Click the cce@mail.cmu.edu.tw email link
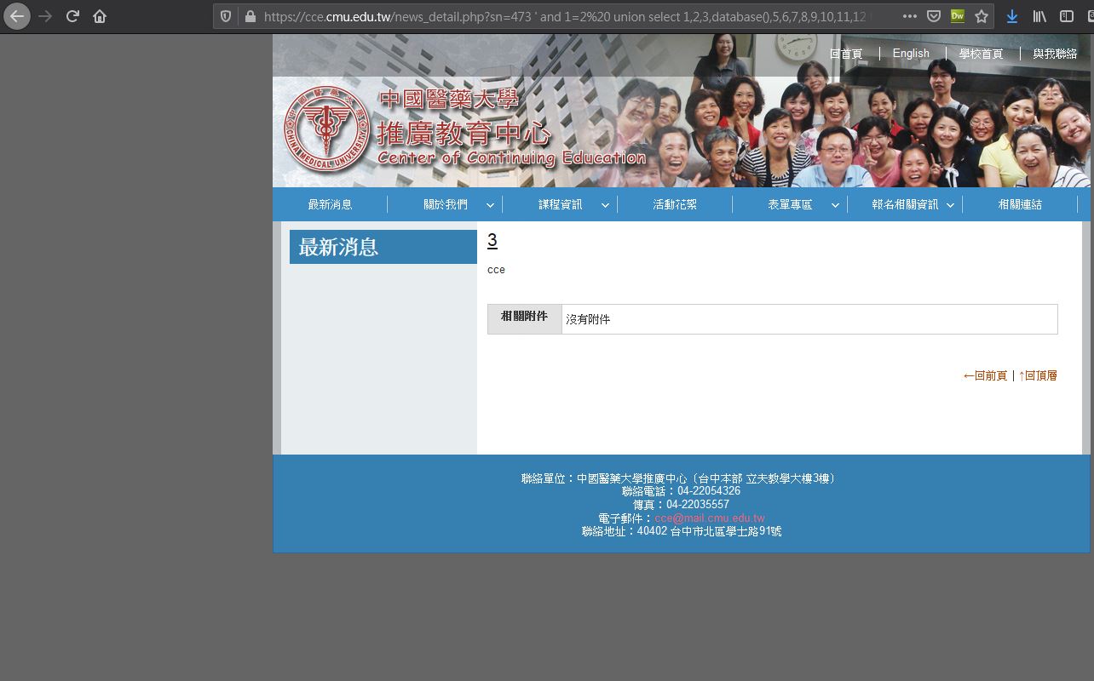The height and width of the screenshot is (681, 1094). pos(710,518)
